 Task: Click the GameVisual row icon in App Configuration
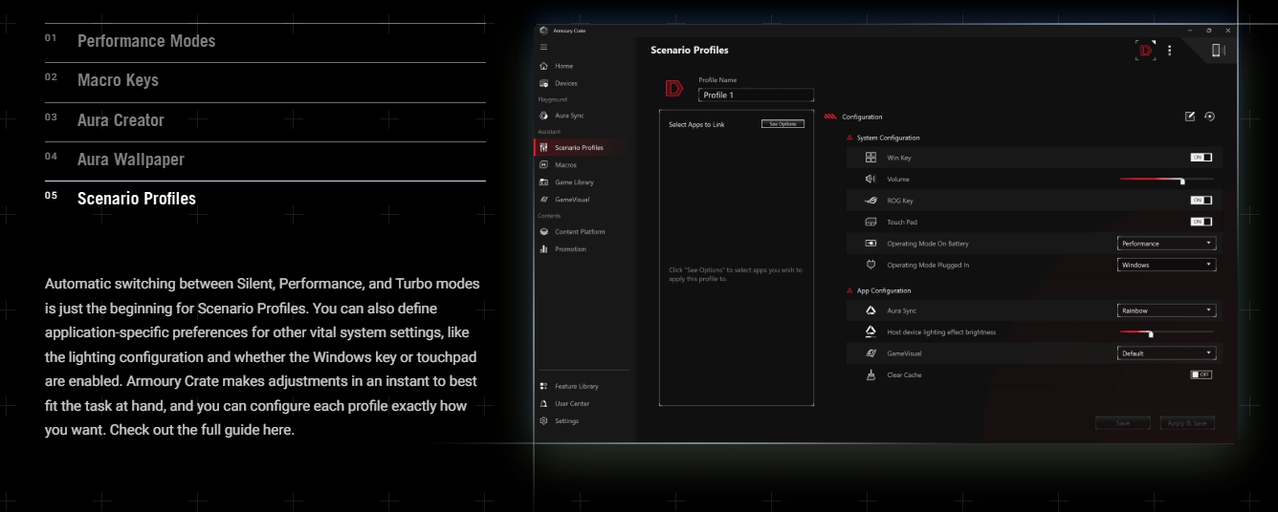pos(870,353)
